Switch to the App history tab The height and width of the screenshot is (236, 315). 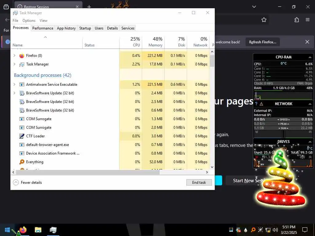coord(66,28)
